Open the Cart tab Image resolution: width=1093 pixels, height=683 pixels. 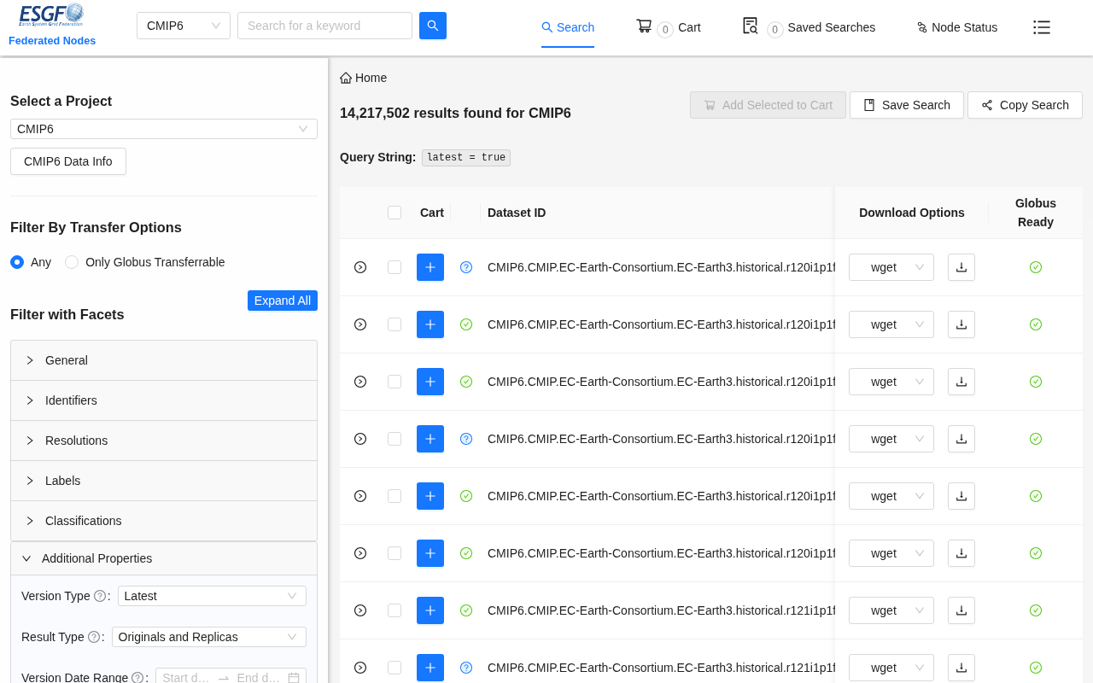pyautogui.click(x=669, y=27)
